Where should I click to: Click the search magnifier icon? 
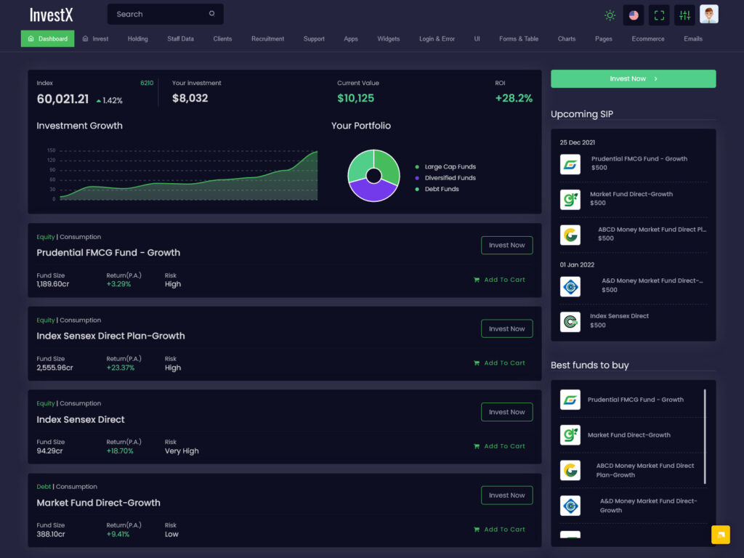pyautogui.click(x=211, y=14)
